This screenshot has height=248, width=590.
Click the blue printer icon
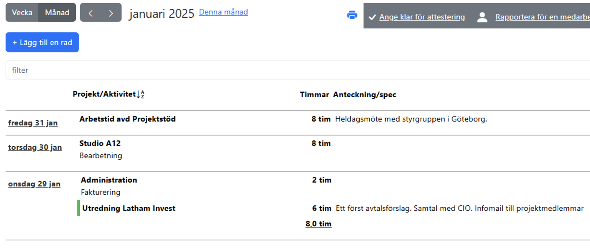(x=352, y=15)
